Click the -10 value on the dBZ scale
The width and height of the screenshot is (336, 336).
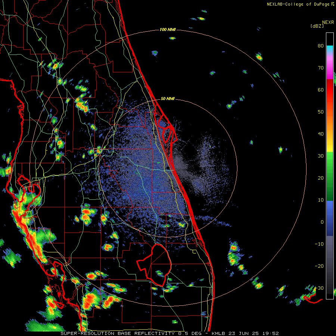coord(319,244)
